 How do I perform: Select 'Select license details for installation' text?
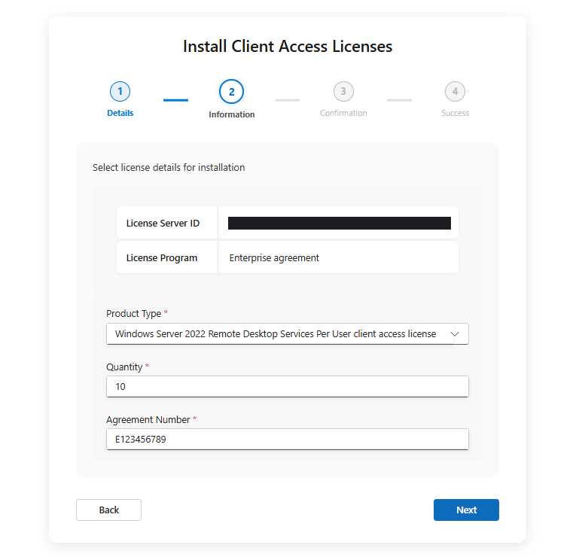click(x=169, y=167)
